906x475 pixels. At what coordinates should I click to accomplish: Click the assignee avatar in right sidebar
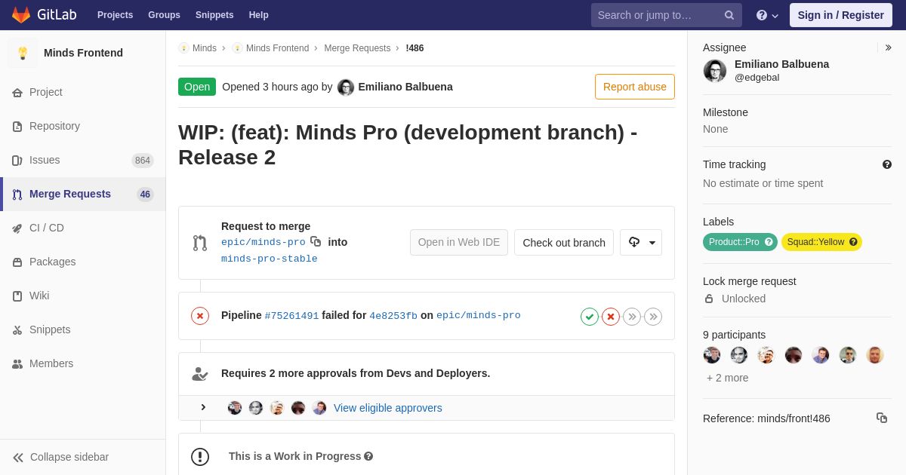(x=715, y=71)
